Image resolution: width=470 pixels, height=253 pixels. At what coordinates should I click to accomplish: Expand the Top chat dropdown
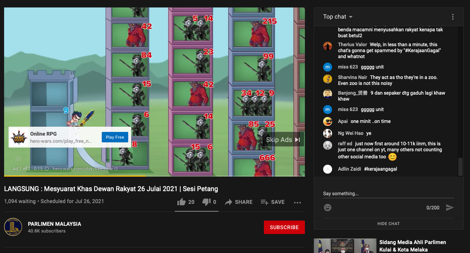tap(338, 17)
